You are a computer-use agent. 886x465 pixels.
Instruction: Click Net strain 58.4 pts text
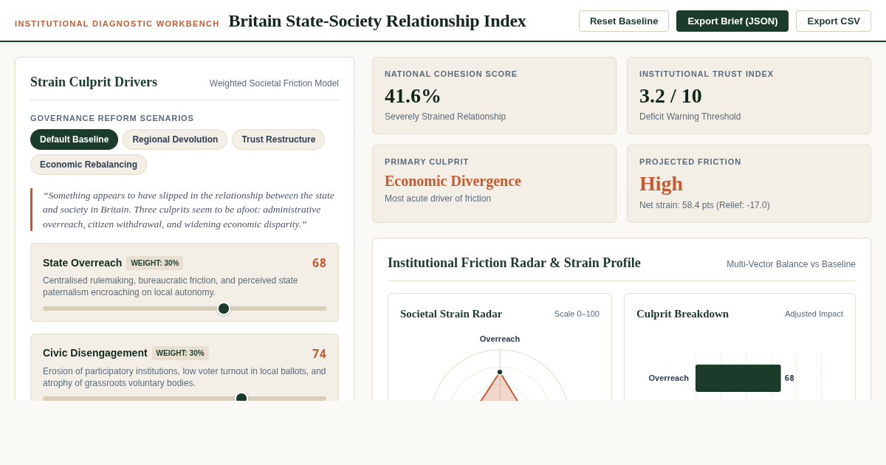pos(704,205)
